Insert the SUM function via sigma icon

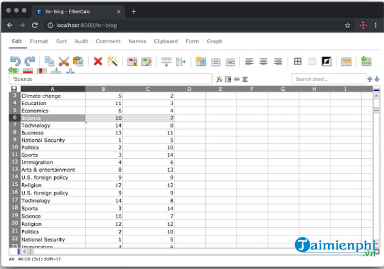[245, 79]
